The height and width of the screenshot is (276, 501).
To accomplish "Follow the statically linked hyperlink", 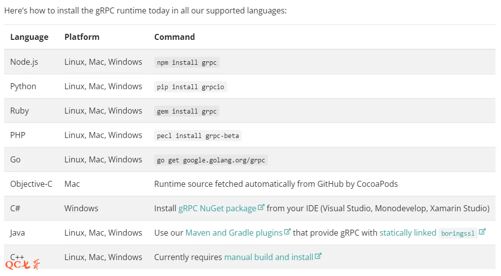I will click(407, 233).
